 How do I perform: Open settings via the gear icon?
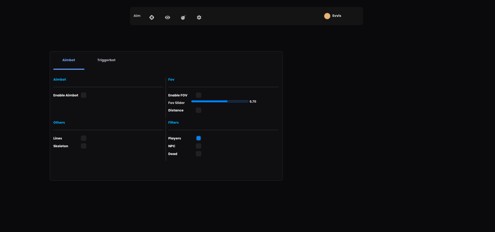click(199, 17)
